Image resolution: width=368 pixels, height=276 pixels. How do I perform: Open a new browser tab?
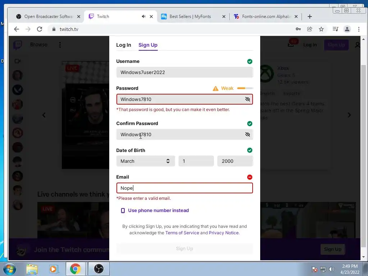(x=310, y=17)
